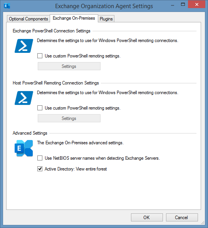208x228 pixels.
Task: Click the Exchange Organization Agent Settings title bar
Action: point(104,6)
